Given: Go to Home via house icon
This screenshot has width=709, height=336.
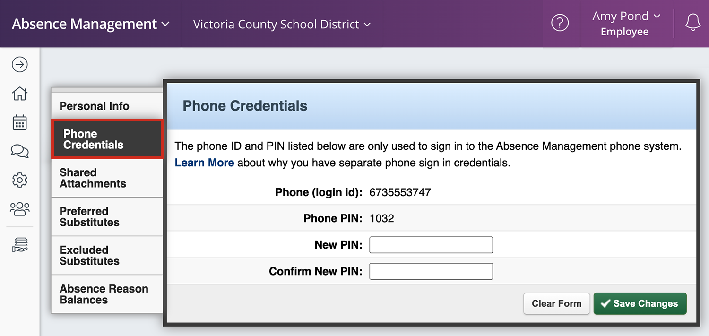Looking at the screenshot, I should pyautogui.click(x=19, y=94).
